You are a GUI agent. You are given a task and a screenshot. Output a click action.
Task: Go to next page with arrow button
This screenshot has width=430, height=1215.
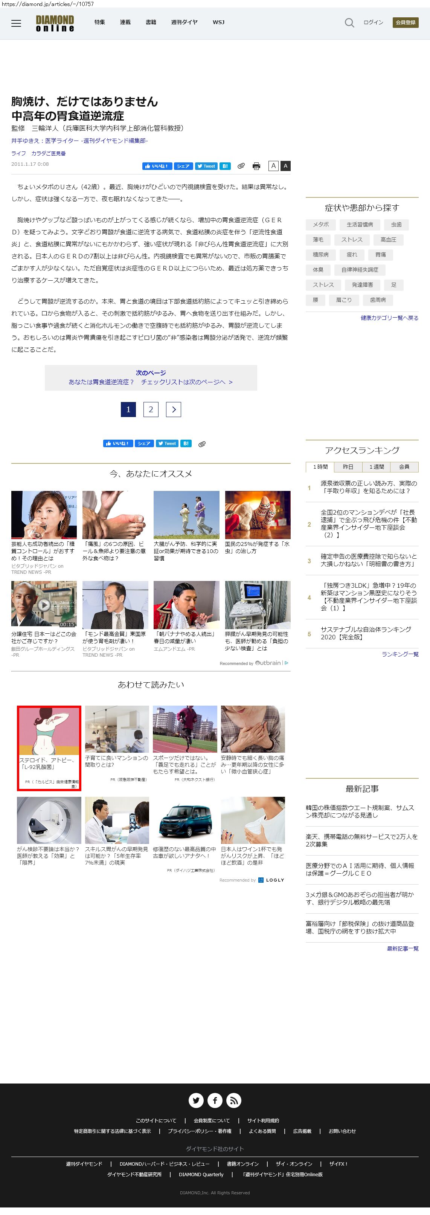(x=174, y=410)
